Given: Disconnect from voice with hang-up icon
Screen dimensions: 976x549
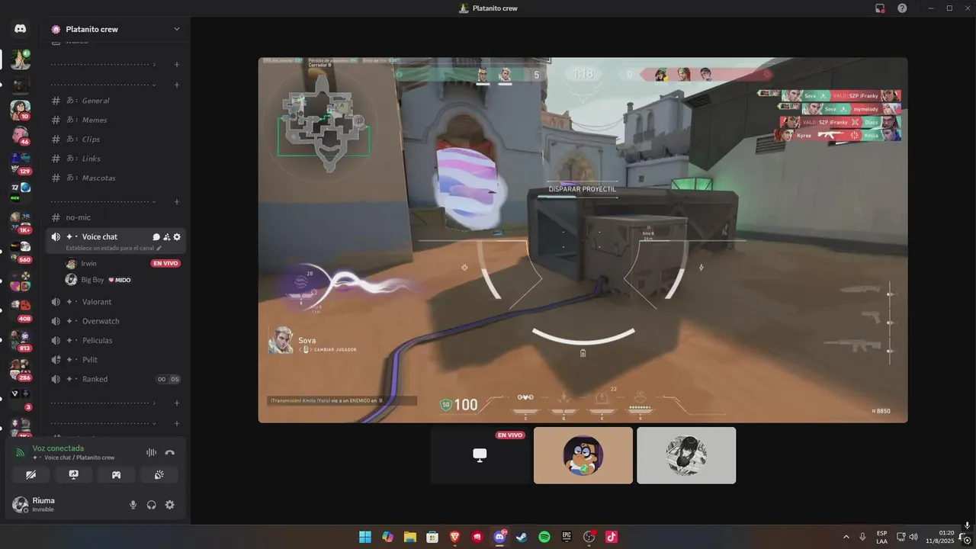Looking at the screenshot, I should pyautogui.click(x=169, y=452).
